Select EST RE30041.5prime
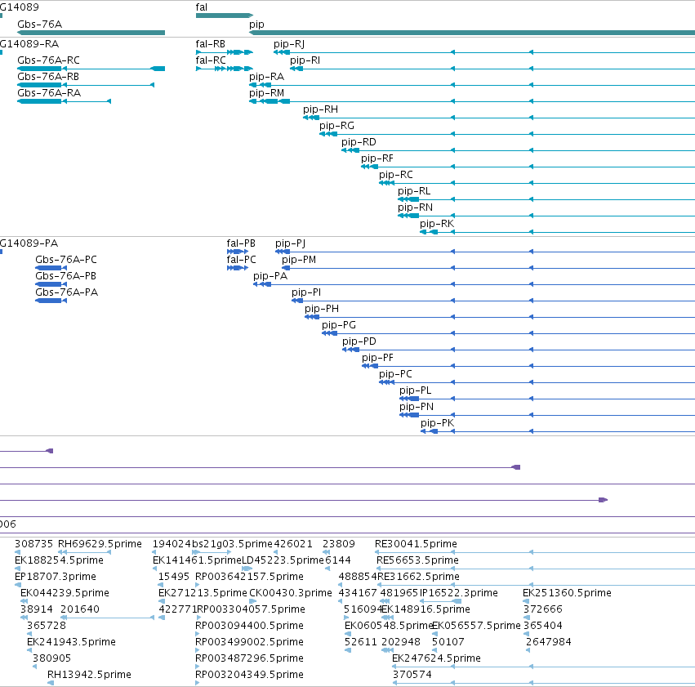The height and width of the screenshot is (687, 695). pos(416,544)
